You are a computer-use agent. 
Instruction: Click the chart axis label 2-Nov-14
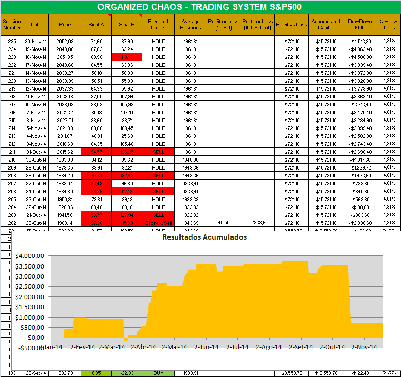(364, 347)
